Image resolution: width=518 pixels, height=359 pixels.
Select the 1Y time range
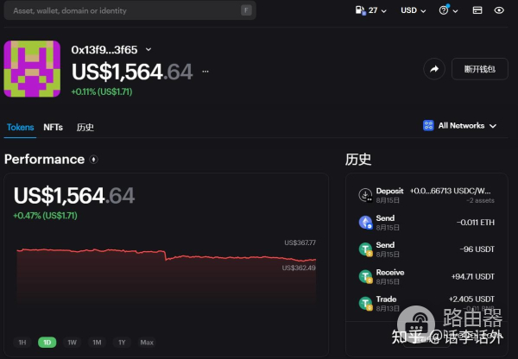pyautogui.click(x=122, y=342)
